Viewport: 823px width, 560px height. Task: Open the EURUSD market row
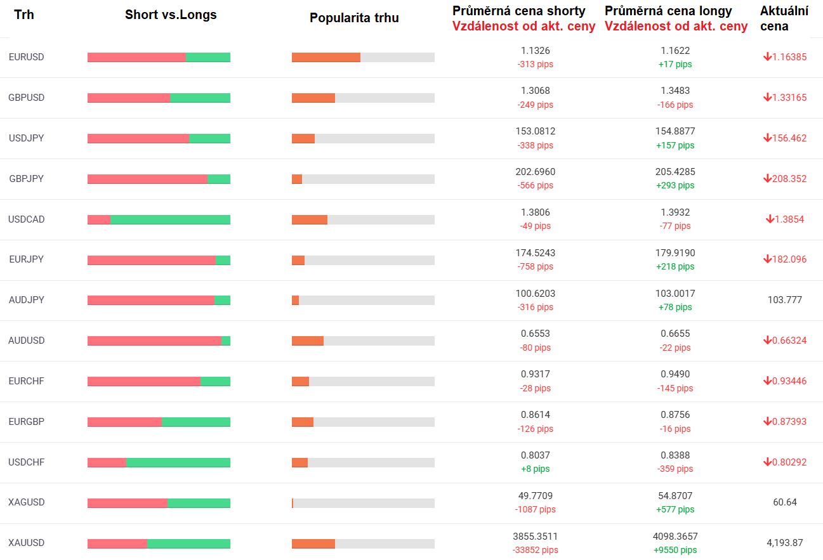click(x=27, y=57)
